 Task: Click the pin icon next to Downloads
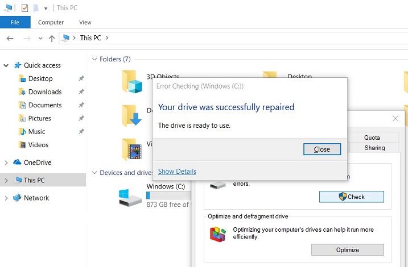click(81, 91)
